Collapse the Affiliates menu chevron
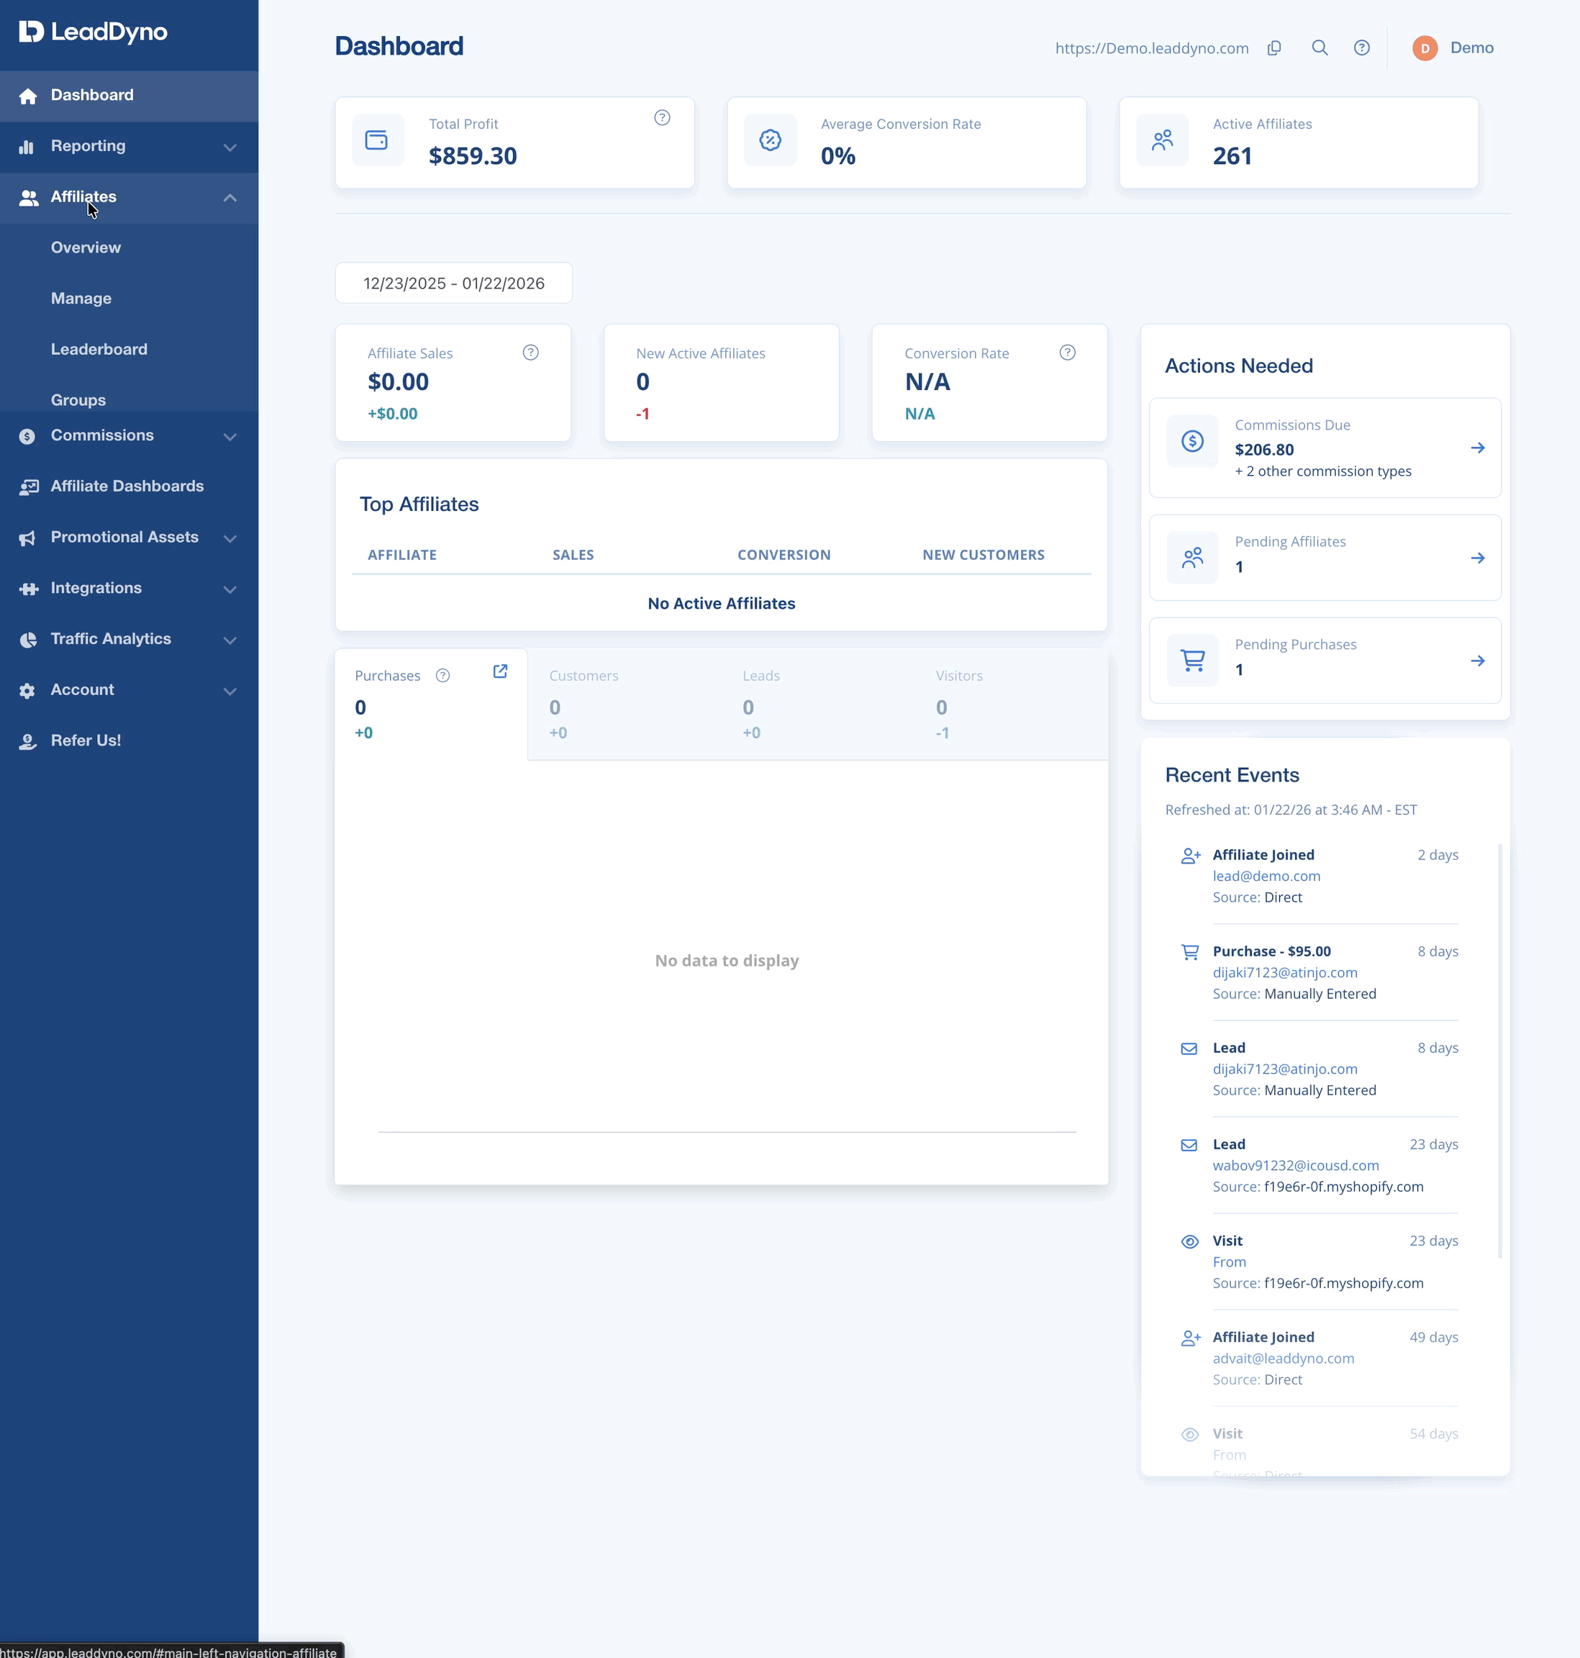The height and width of the screenshot is (1658, 1580). coord(230,198)
